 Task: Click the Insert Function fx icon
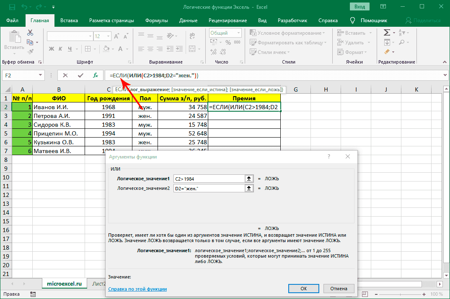(95, 75)
